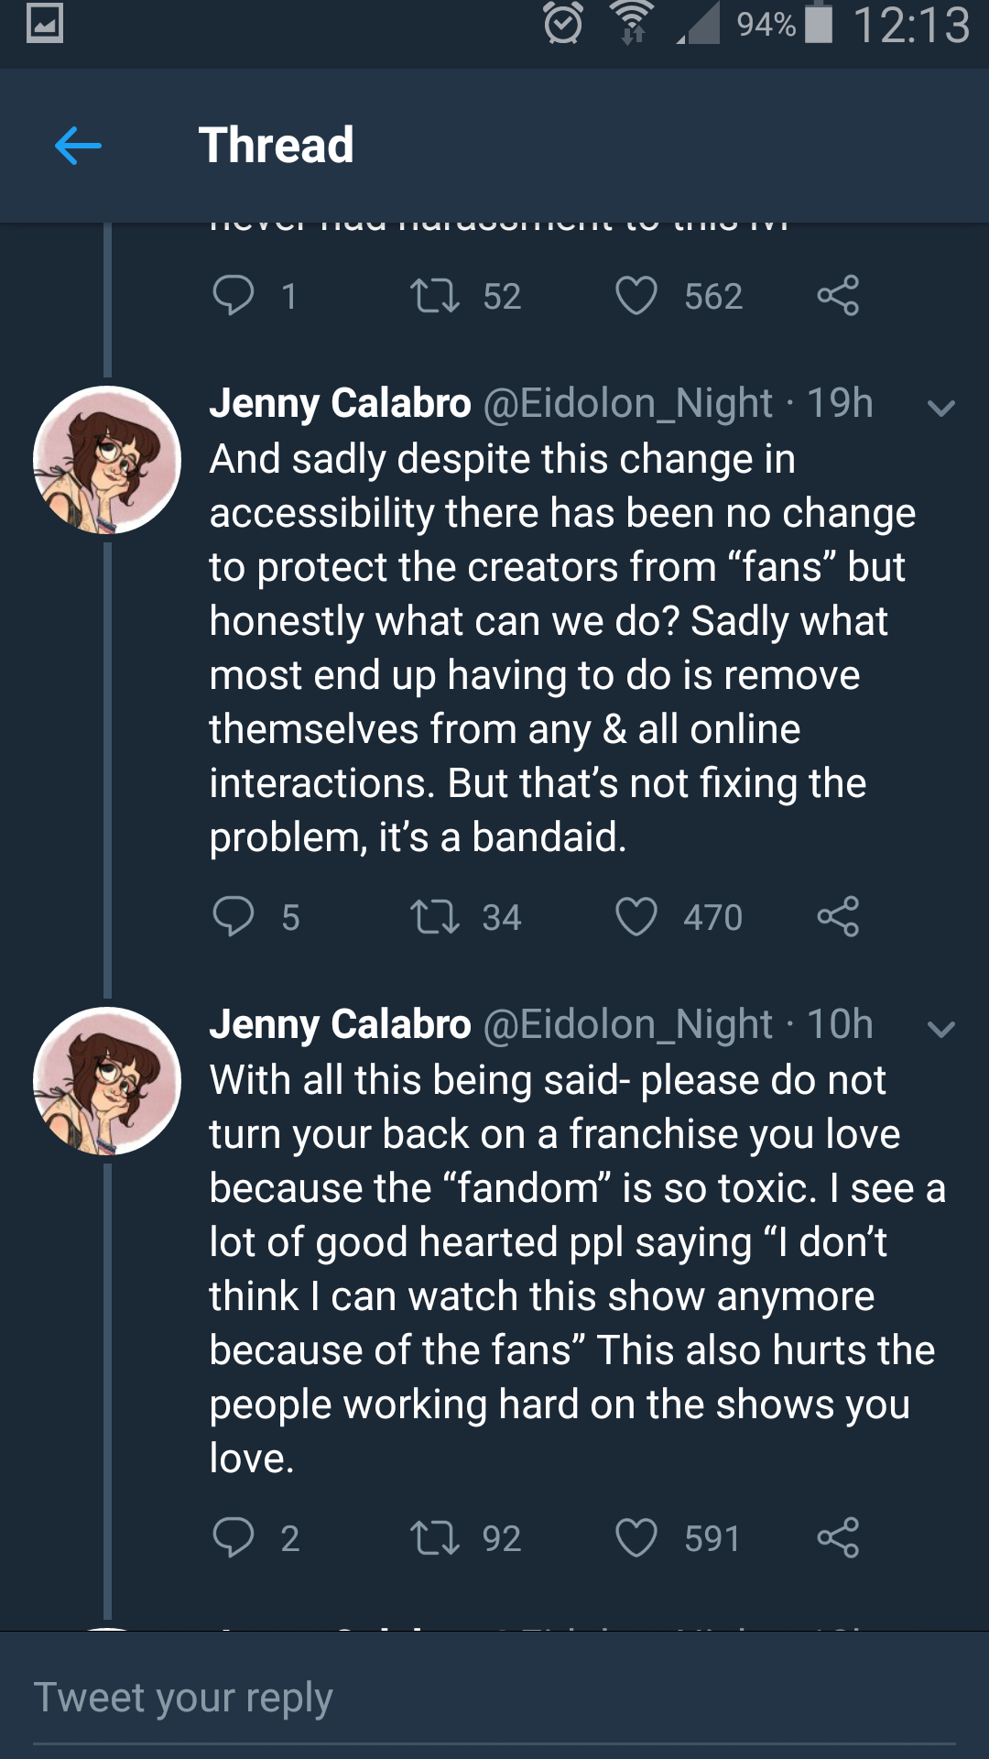The image size is (989, 1759).
Task: Share the tweet about toxic fandom
Action: pos(838,1537)
